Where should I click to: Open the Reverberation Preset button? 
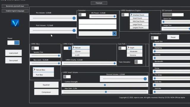click(173, 37)
